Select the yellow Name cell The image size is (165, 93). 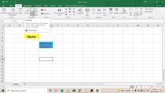[x=32, y=37]
